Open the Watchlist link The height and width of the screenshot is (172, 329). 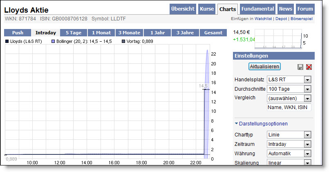pos(263,19)
